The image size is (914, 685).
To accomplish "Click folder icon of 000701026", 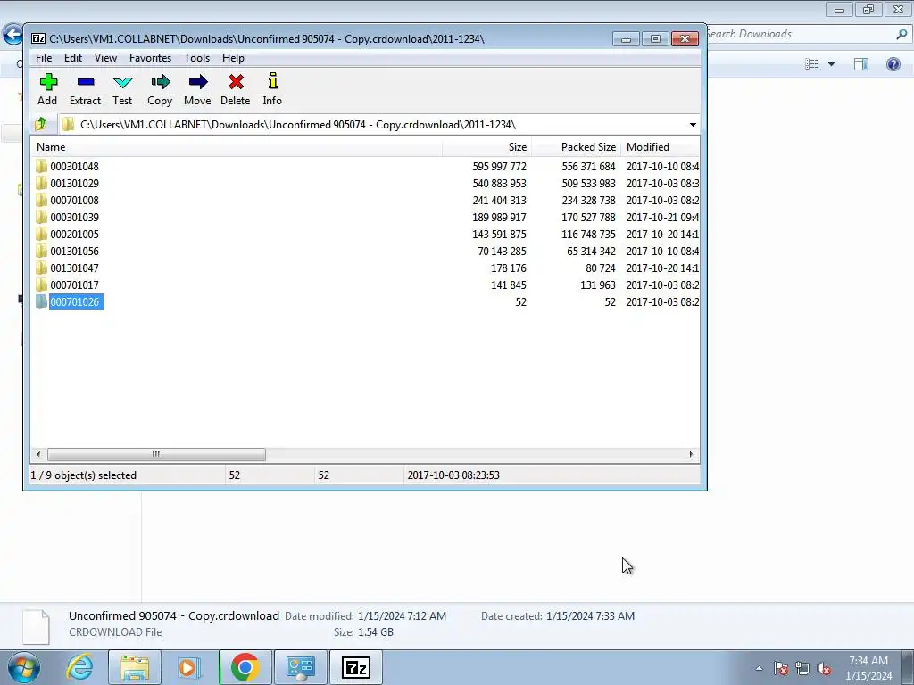I will [x=41, y=301].
